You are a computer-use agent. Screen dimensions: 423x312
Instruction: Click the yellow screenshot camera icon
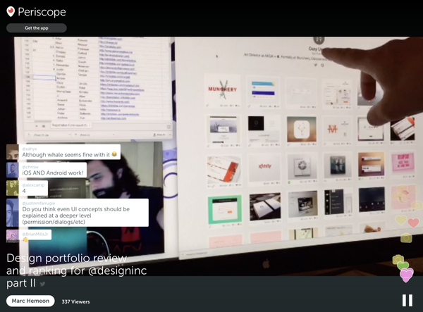406,238
